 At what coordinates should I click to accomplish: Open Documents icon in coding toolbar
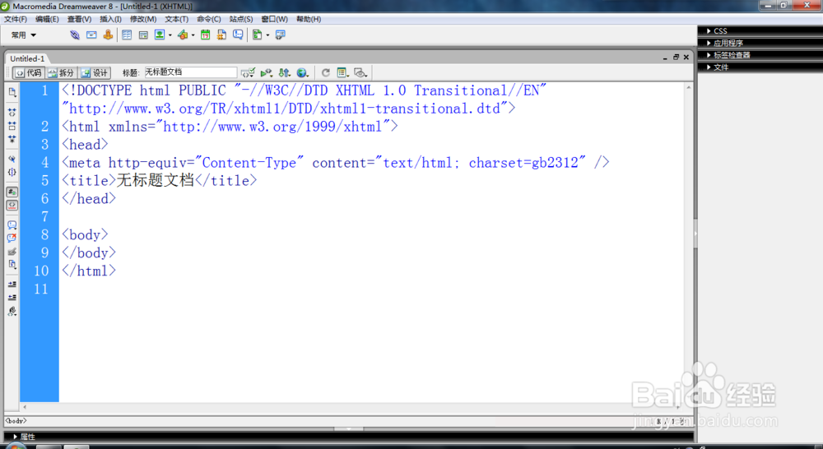click(x=12, y=92)
